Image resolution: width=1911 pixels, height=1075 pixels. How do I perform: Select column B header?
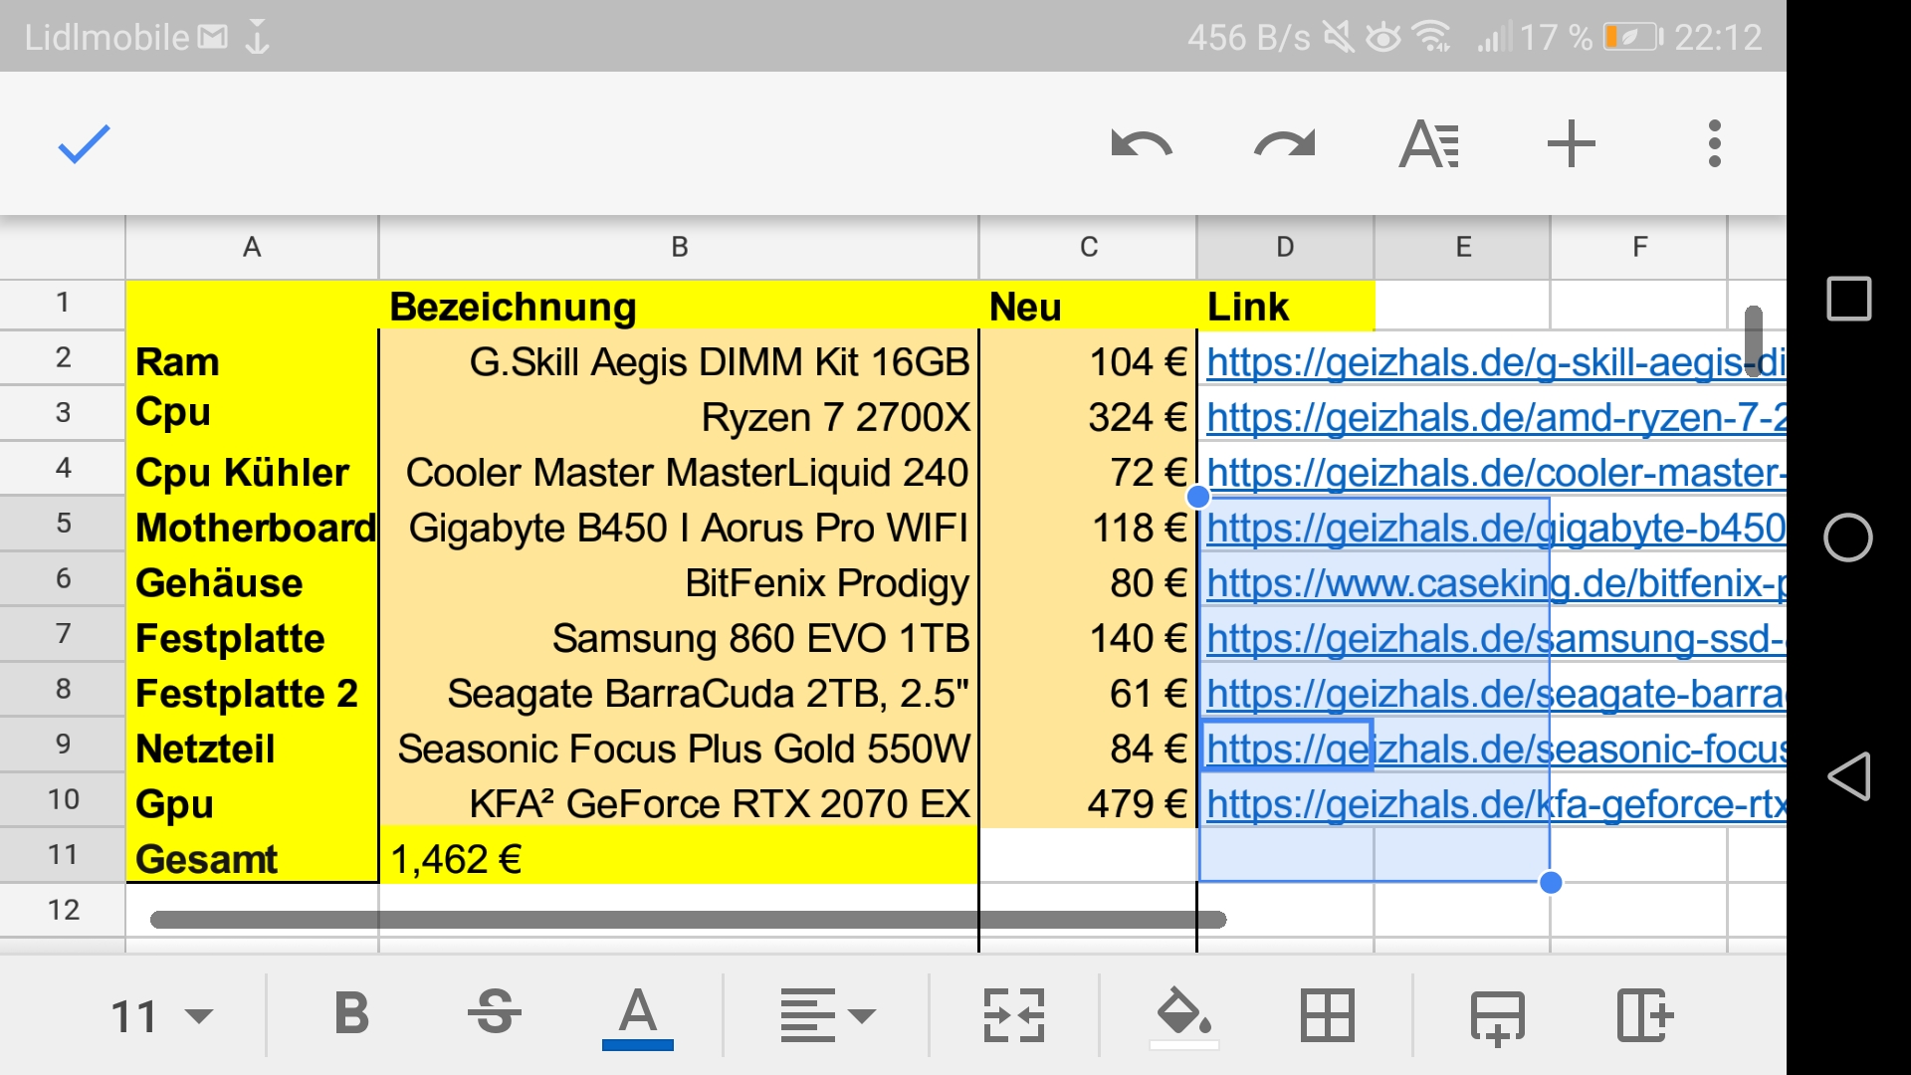(x=679, y=247)
